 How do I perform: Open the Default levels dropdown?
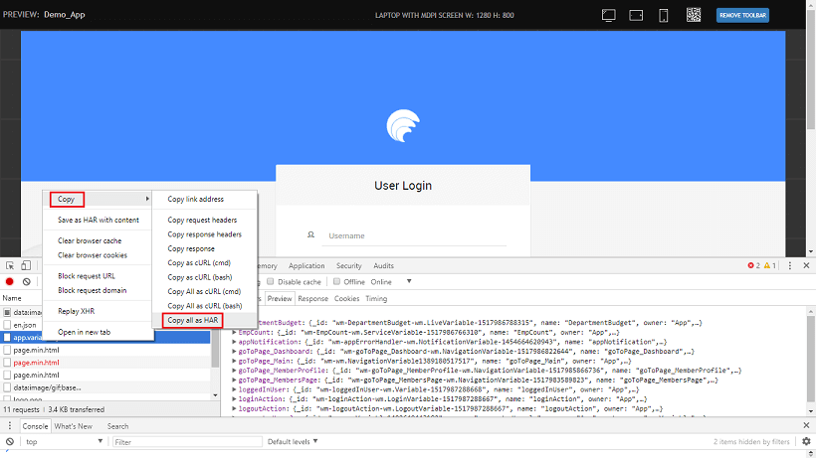point(294,442)
